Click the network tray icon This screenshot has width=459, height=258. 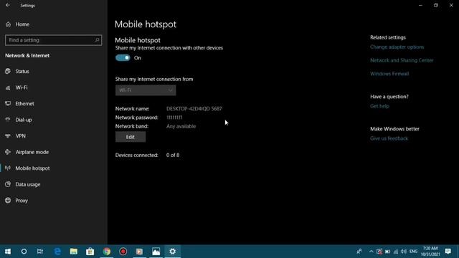[x=396, y=252]
